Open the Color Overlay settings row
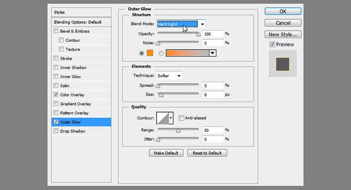Viewport: 351px width, 190px height. tap(81, 95)
